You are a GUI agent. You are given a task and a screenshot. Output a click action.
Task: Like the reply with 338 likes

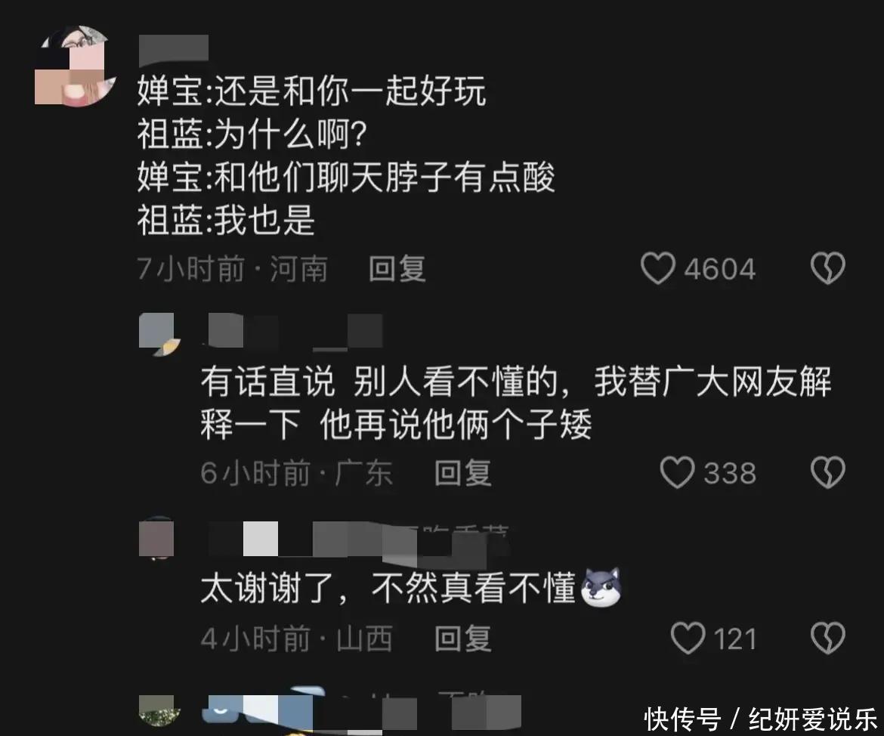pyautogui.click(x=677, y=472)
